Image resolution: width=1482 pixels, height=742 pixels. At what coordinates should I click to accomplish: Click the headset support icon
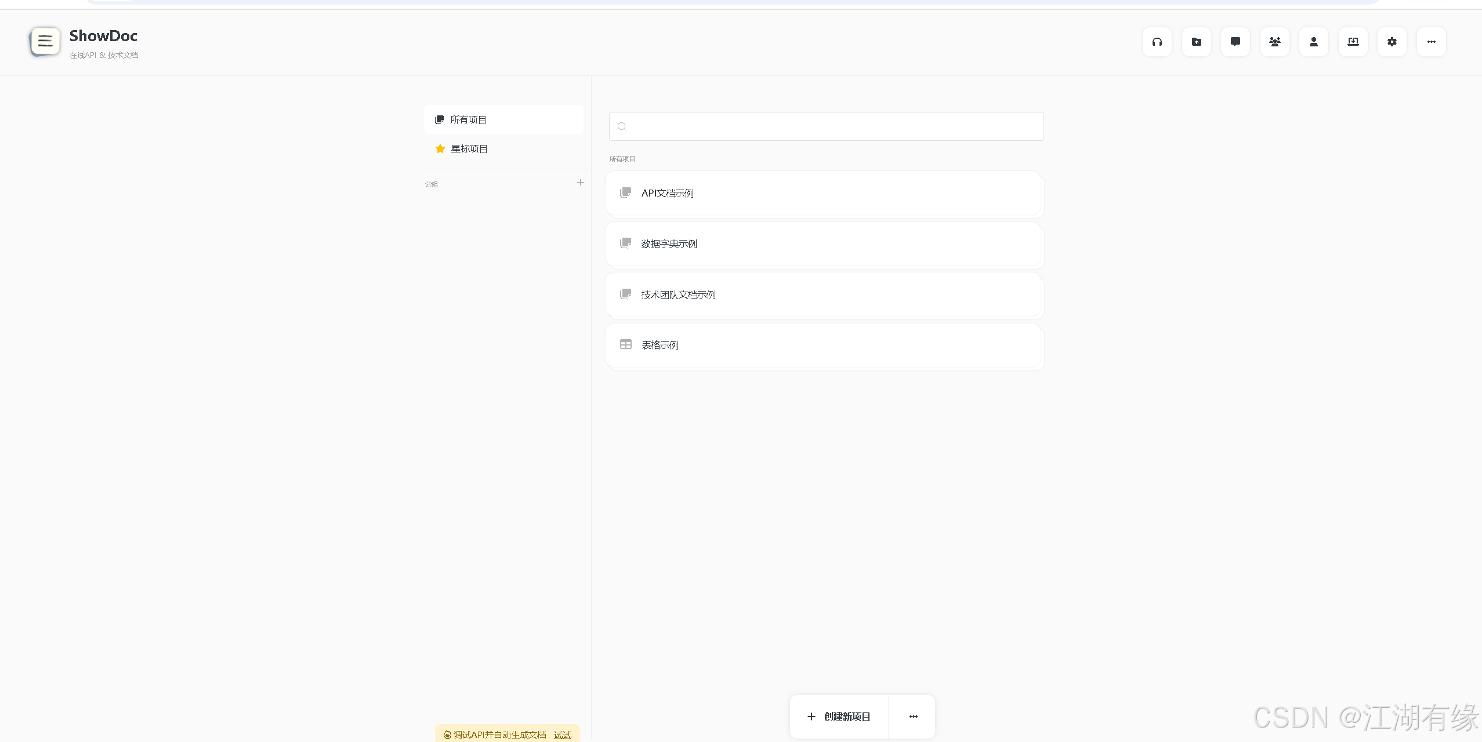[x=1157, y=42]
